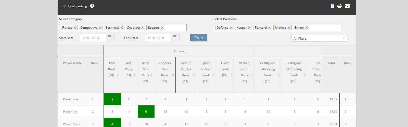Click the green cell in Player Aly's row
Image resolution: width=408 pixels, height=127 pixels.
[x=146, y=112]
